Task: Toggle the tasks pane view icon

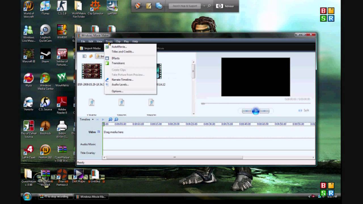Action: click(84, 56)
